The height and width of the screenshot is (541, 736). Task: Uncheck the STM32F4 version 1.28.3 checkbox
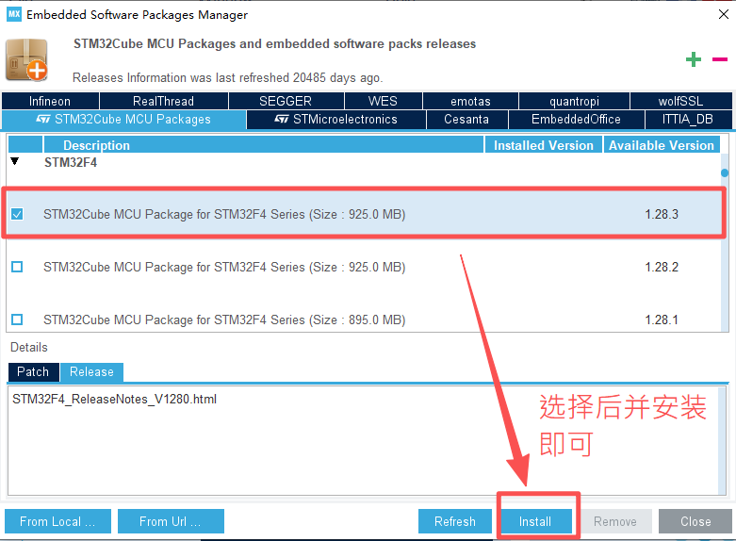(17, 215)
